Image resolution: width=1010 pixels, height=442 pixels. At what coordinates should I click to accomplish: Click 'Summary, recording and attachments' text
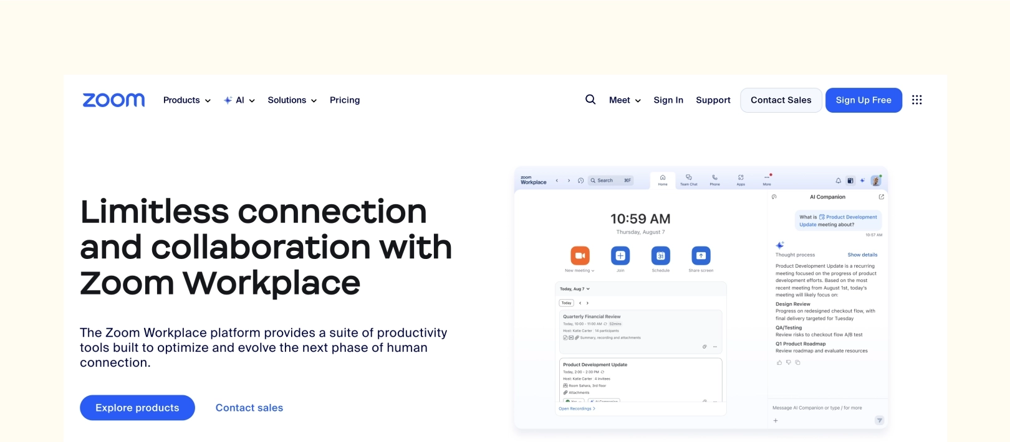[x=610, y=338]
